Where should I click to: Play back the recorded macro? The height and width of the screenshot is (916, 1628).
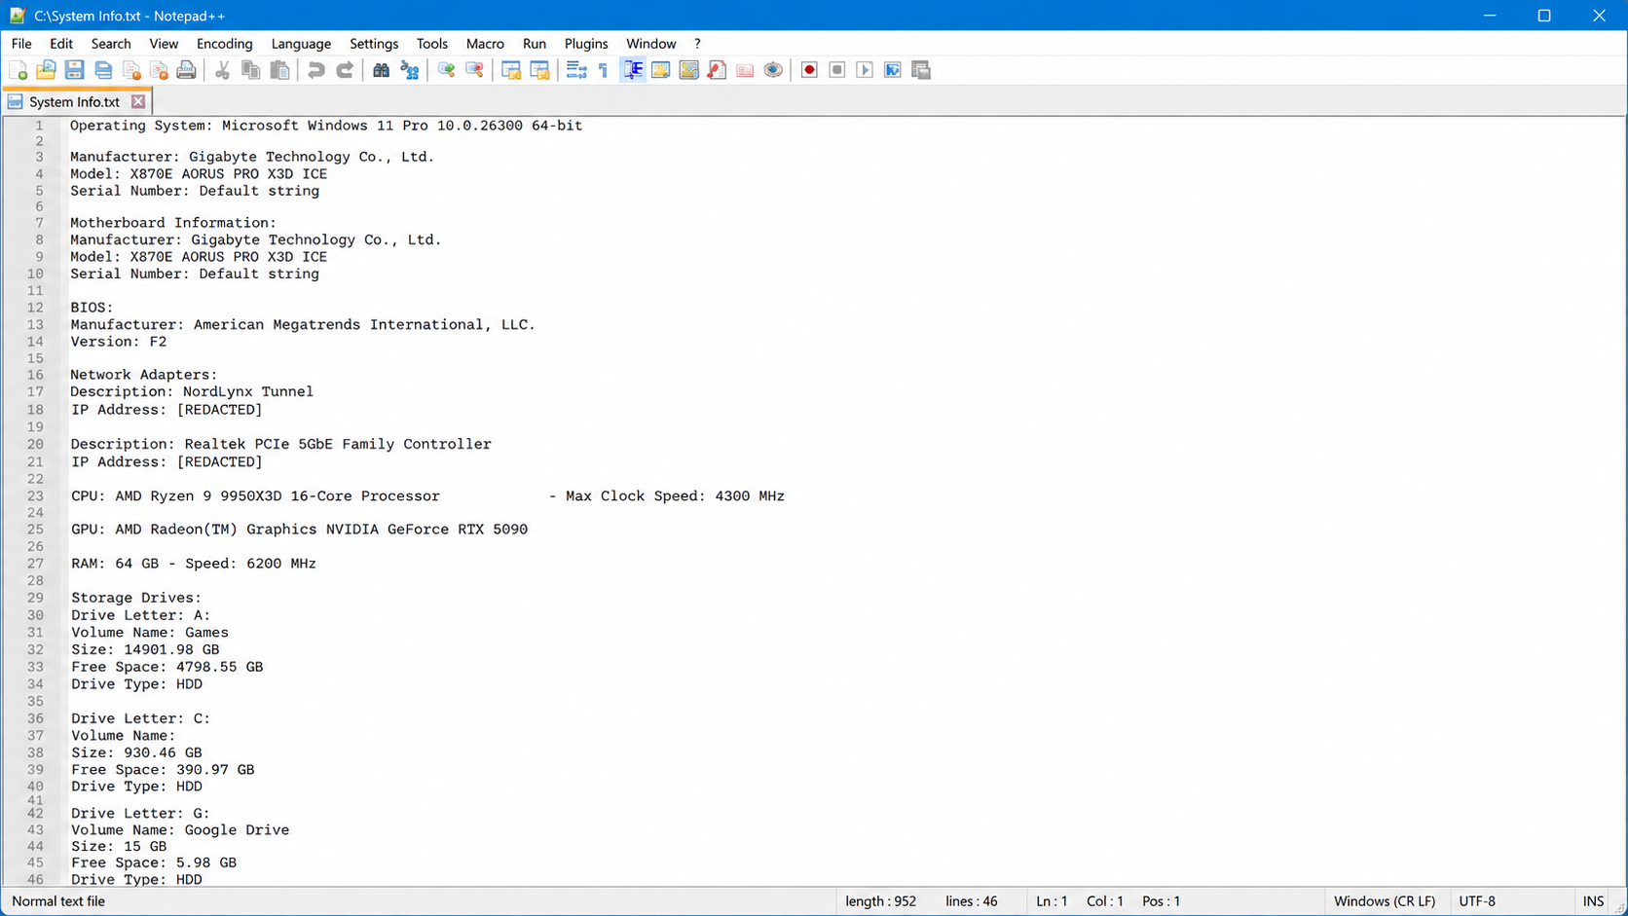865,70
